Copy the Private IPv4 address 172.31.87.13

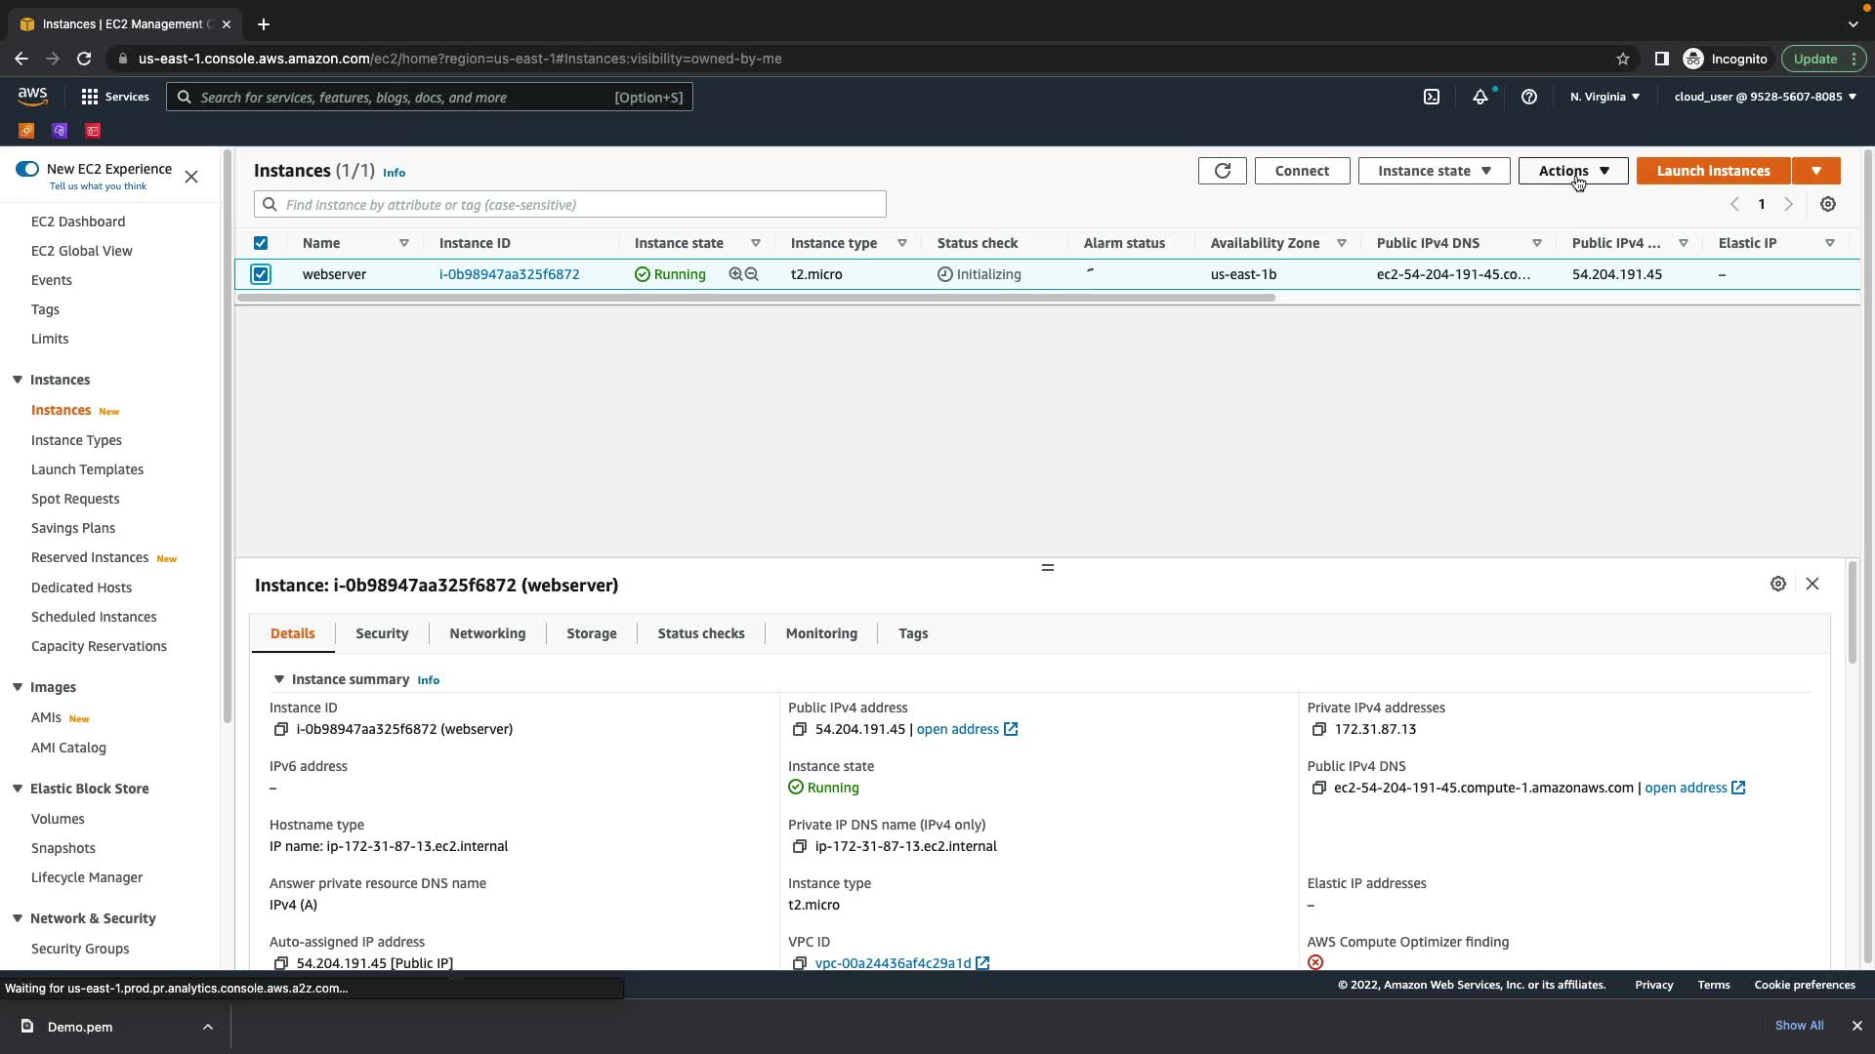click(1318, 729)
